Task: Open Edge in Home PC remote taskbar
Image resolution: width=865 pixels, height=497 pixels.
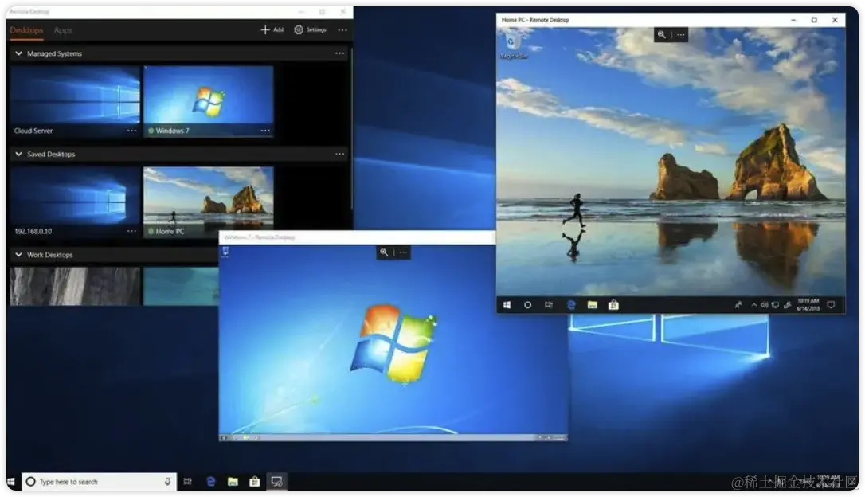Action: pos(571,305)
